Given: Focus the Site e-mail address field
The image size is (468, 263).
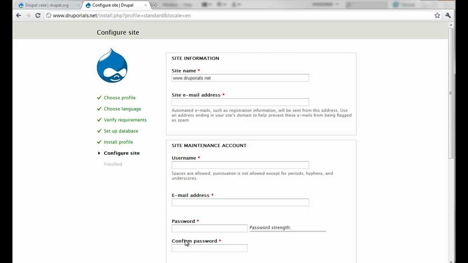Looking at the screenshot, I should (240, 102).
